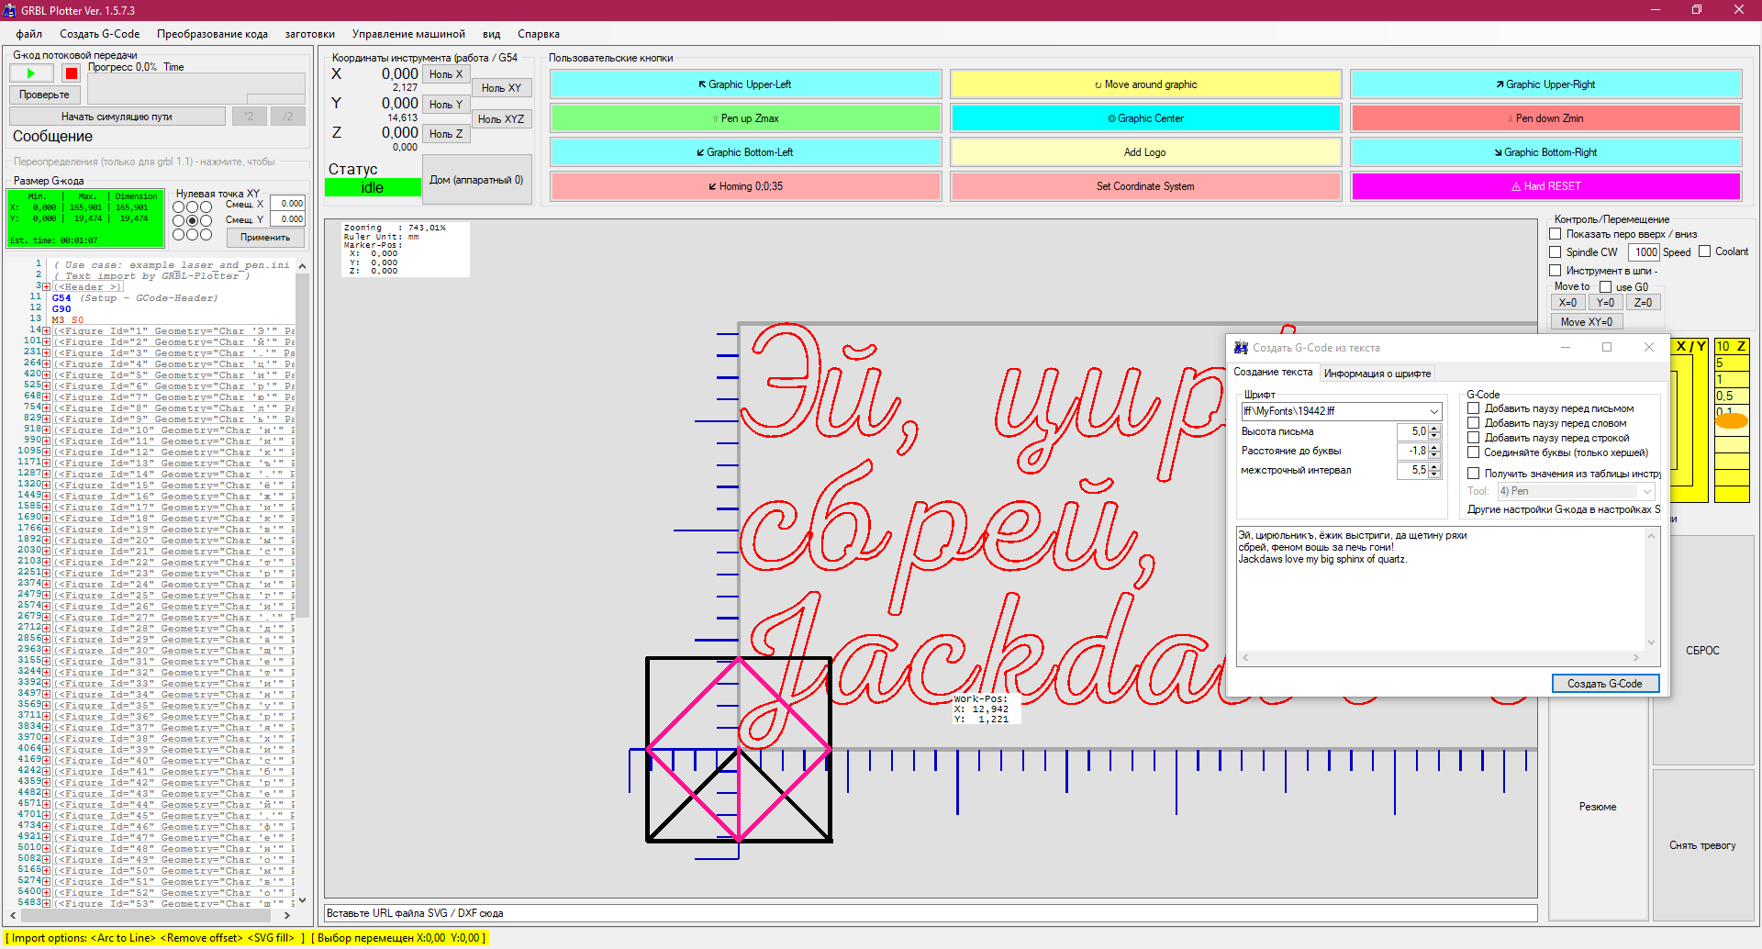Screen dimensions: 1762x949
Task: Expand the Figure Id="1" node in the code tree
Action: pyautogui.click(x=47, y=331)
